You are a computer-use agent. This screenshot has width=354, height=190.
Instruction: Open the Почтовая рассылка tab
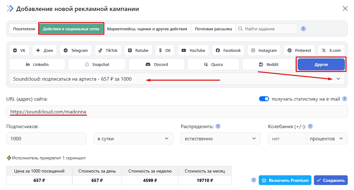point(213,29)
